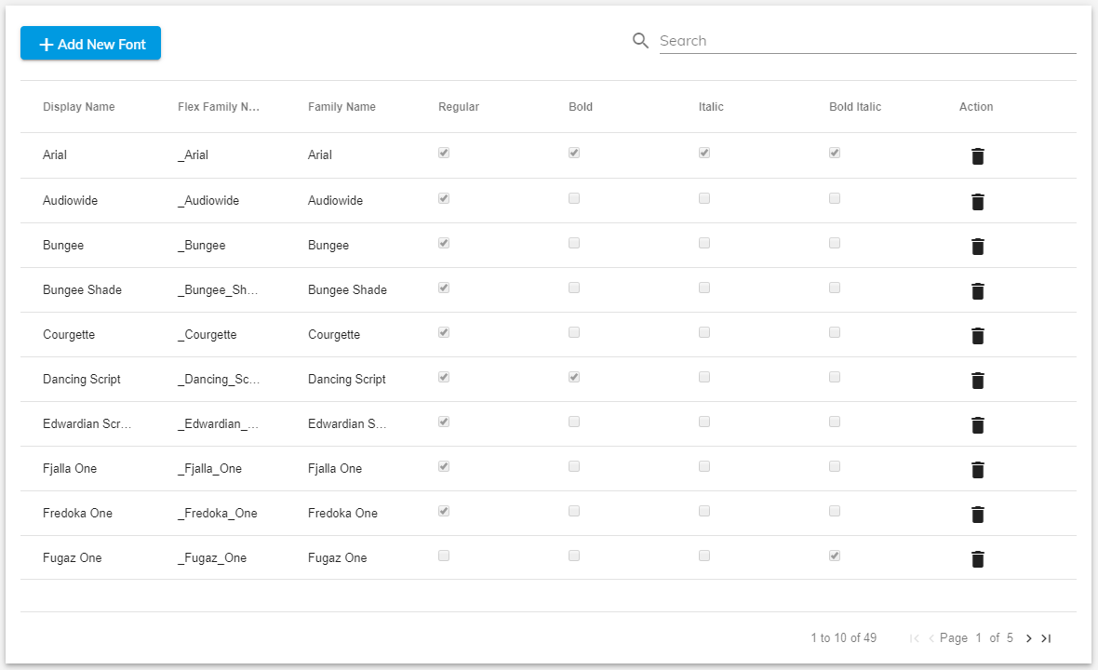Select the _Bungee flex family cell
This screenshot has height=670, width=1098.
[202, 245]
